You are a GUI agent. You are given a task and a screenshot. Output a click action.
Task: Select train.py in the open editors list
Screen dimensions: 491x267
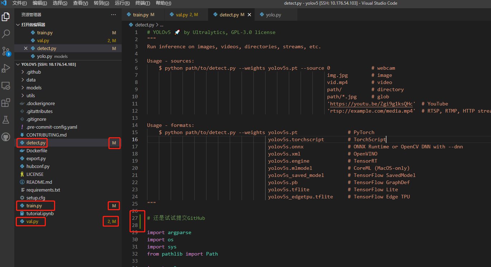tap(68, 33)
